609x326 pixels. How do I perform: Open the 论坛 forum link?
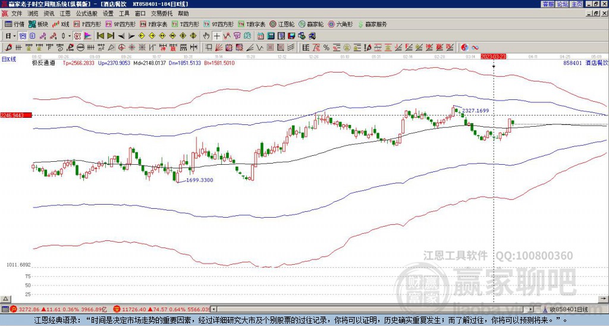click(x=562, y=4)
